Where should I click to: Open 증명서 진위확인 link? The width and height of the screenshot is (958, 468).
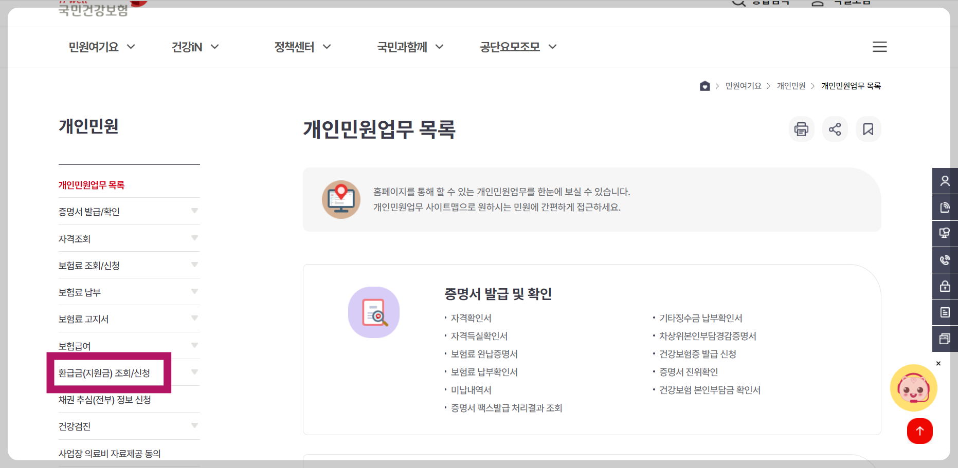pyautogui.click(x=689, y=372)
